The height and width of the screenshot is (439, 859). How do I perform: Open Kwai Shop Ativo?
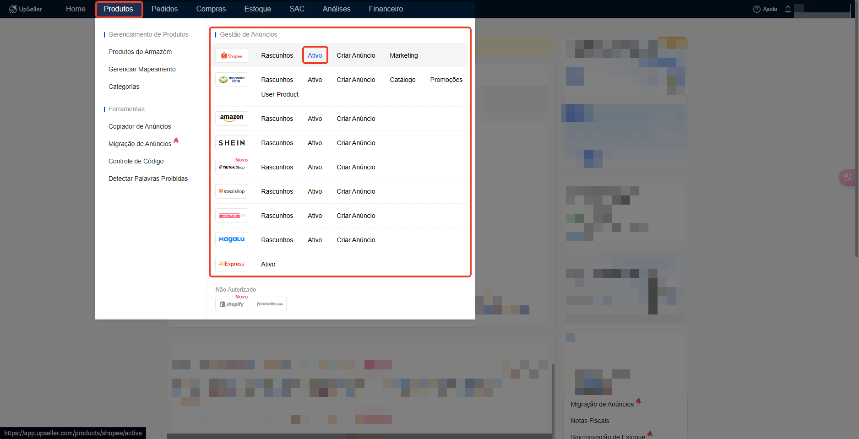click(315, 191)
